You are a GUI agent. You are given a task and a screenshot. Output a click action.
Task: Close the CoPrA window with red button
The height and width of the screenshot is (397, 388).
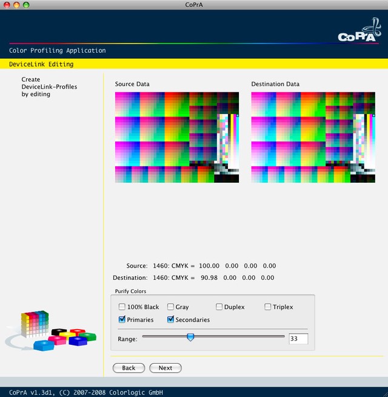(7, 5)
